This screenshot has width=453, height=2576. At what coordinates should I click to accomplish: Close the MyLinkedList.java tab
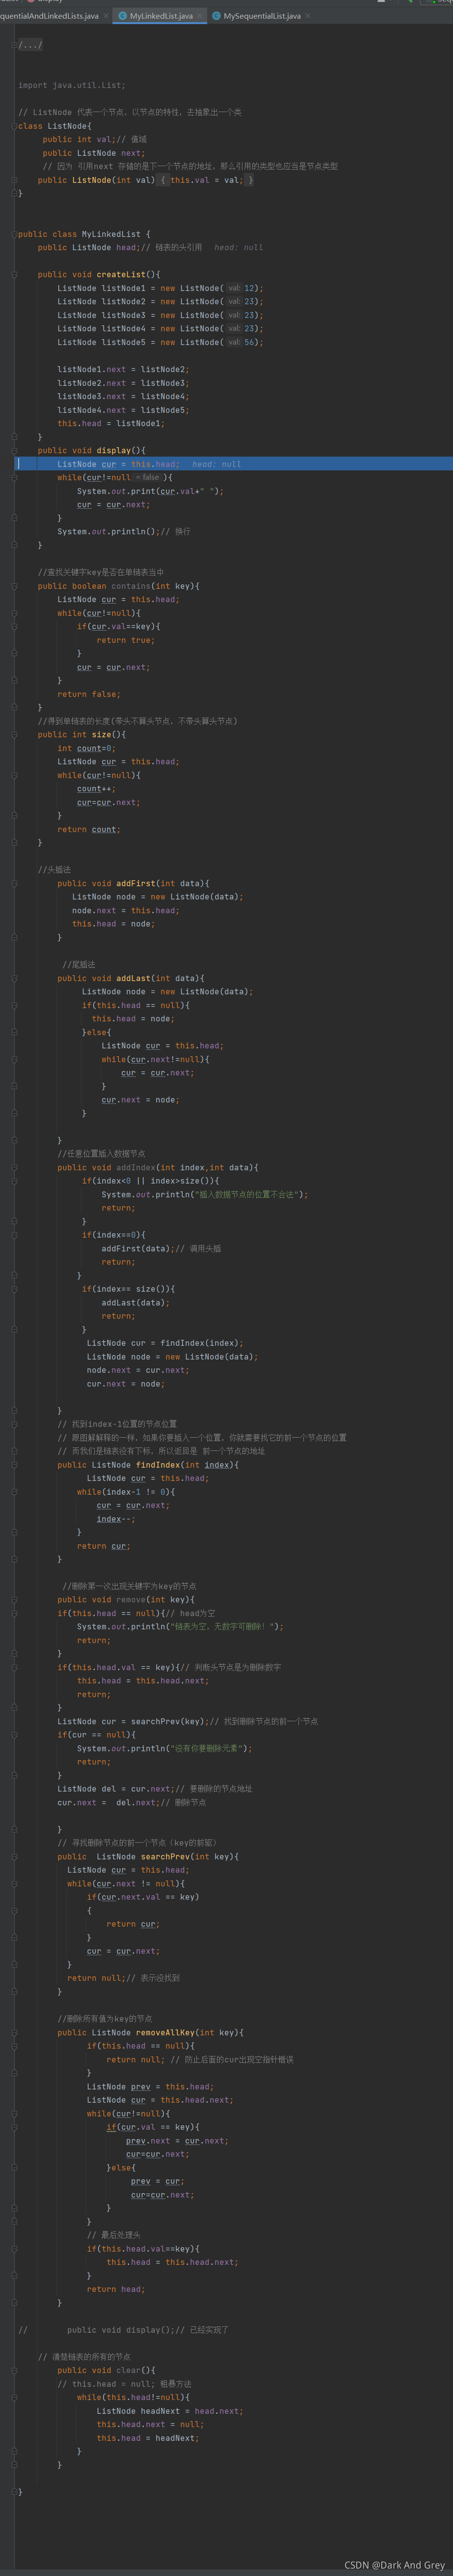pos(200,16)
